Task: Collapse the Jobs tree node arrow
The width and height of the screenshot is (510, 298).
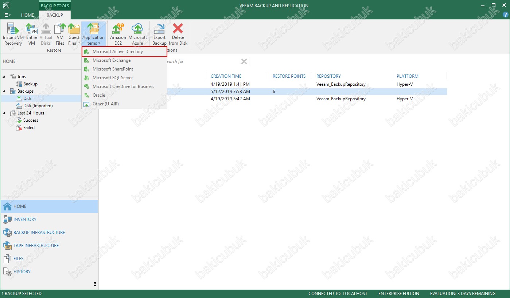Action: (x=4, y=77)
